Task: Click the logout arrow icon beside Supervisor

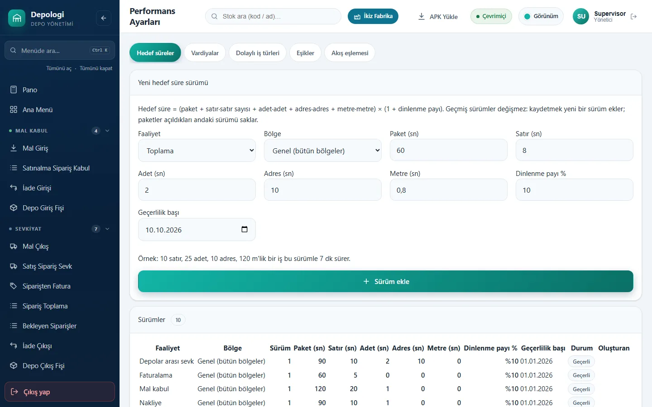Action: (634, 16)
